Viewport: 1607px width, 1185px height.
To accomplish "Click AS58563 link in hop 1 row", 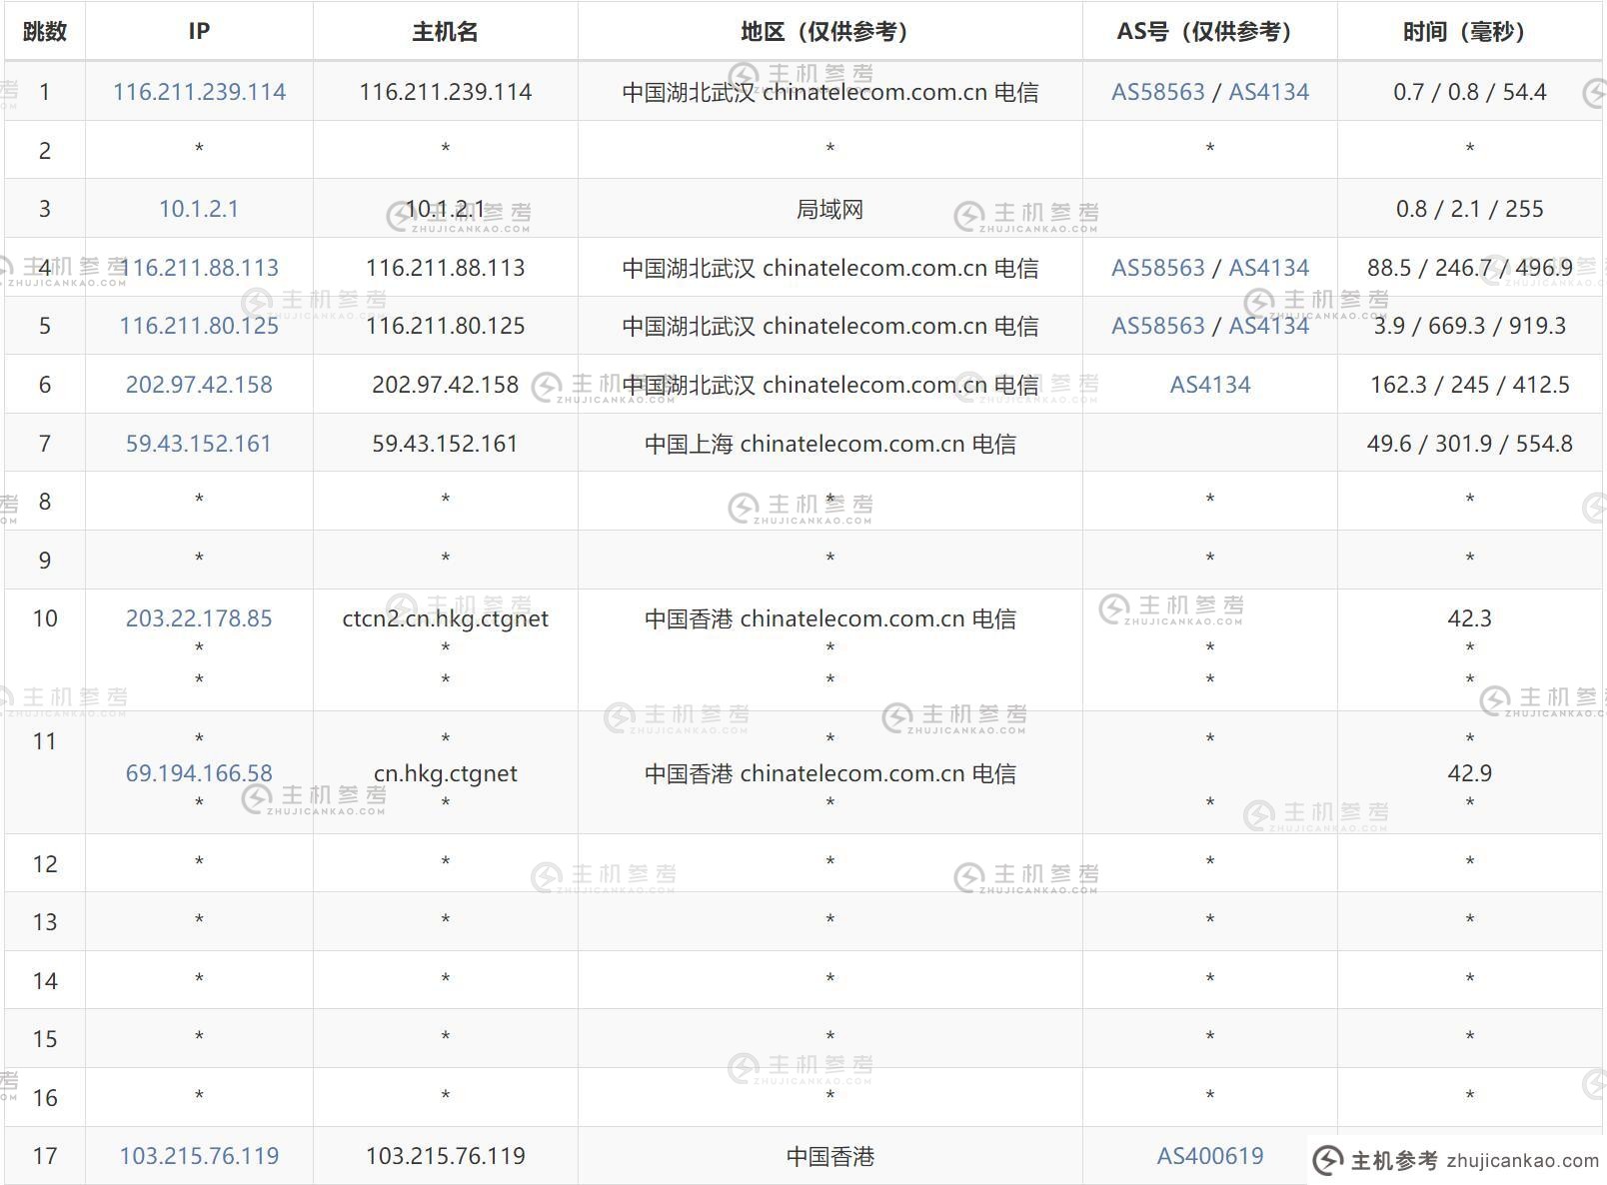I will 1158,92.
